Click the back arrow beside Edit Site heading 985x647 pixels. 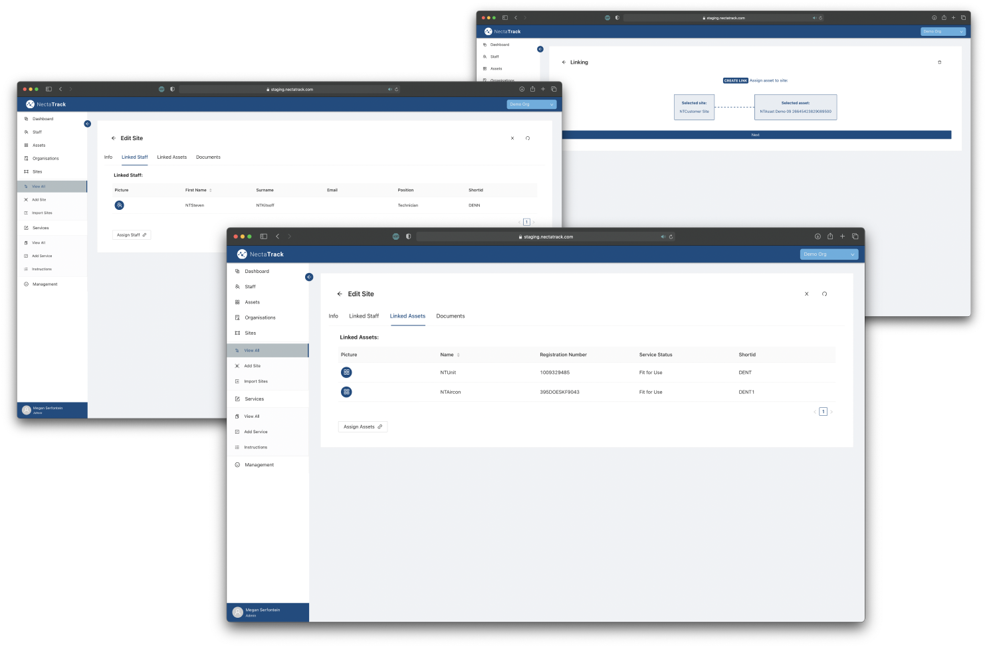click(340, 294)
